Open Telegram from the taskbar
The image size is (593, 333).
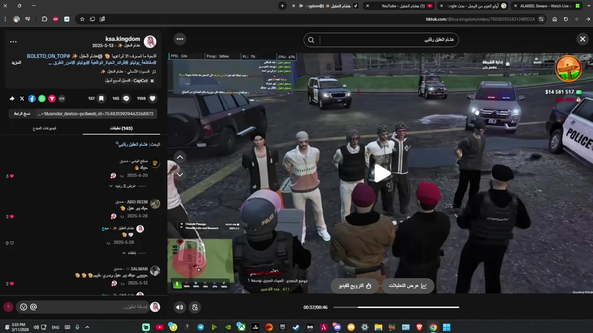[201, 327]
